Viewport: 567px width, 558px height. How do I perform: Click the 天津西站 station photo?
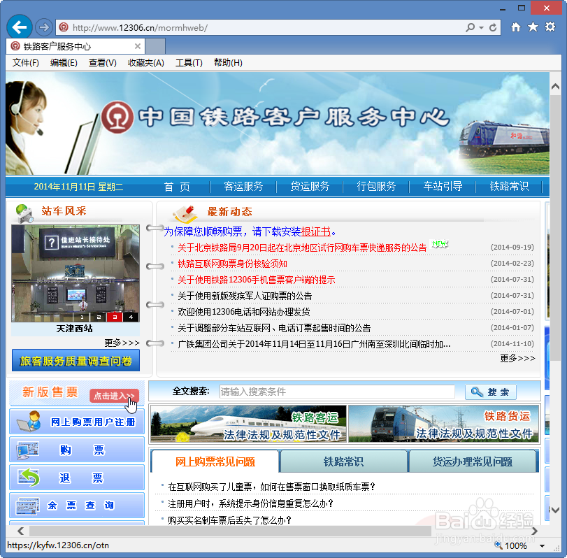click(76, 273)
